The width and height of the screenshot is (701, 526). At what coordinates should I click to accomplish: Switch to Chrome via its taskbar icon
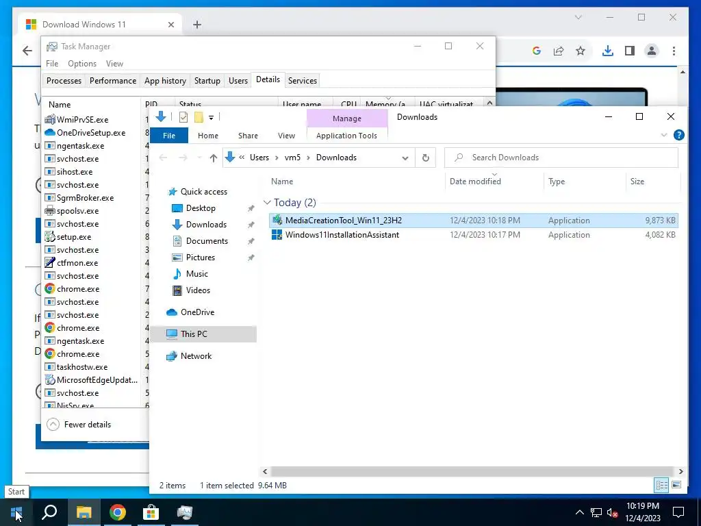click(118, 512)
